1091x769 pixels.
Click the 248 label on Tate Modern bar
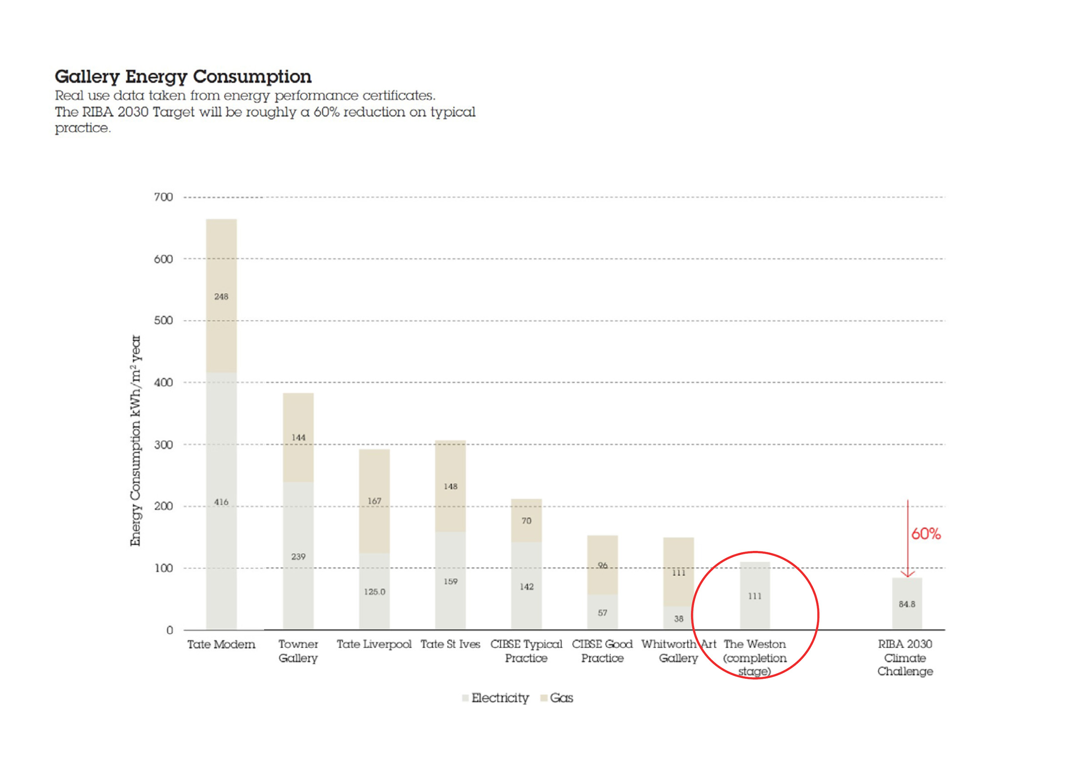coord(222,296)
